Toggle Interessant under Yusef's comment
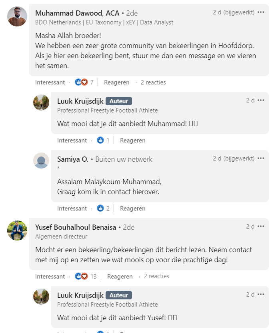 click(x=50, y=277)
